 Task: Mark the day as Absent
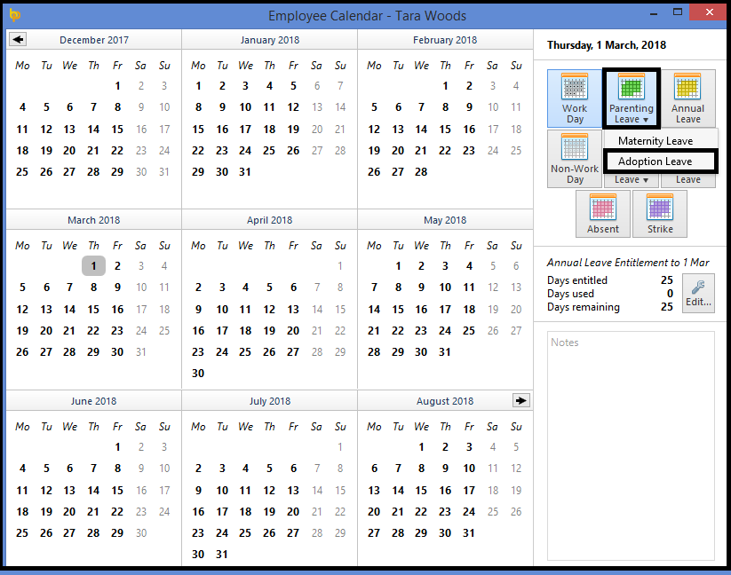point(603,214)
